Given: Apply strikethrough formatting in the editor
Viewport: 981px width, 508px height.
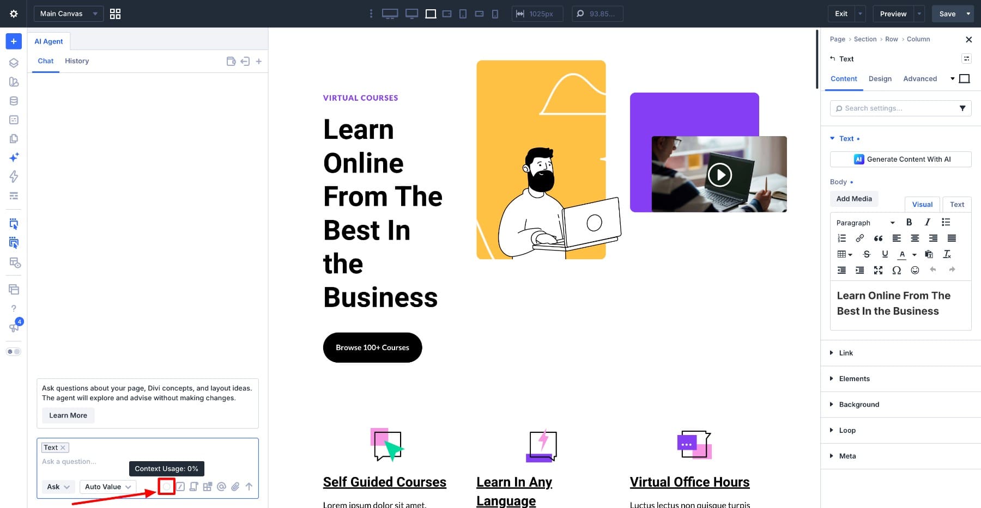Looking at the screenshot, I should [867, 254].
